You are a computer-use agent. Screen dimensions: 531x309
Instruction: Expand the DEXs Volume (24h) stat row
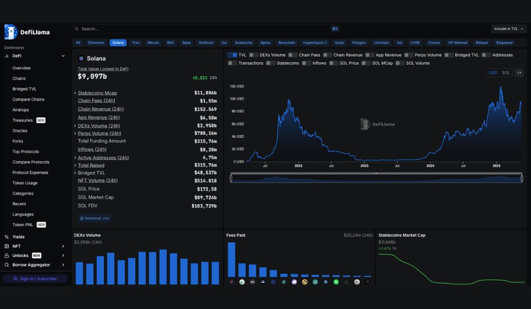[75, 126]
